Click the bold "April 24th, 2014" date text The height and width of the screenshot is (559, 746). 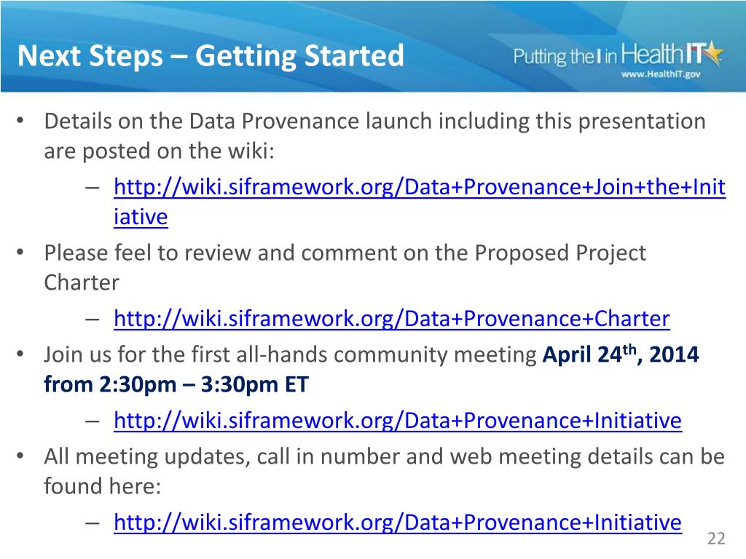pyautogui.click(x=621, y=354)
